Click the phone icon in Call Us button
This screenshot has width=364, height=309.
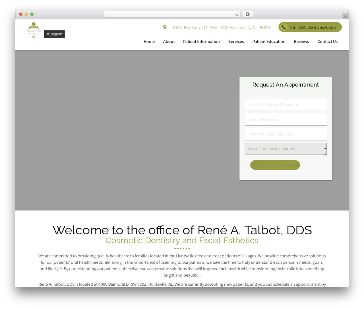pyautogui.click(x=284, y=27)
